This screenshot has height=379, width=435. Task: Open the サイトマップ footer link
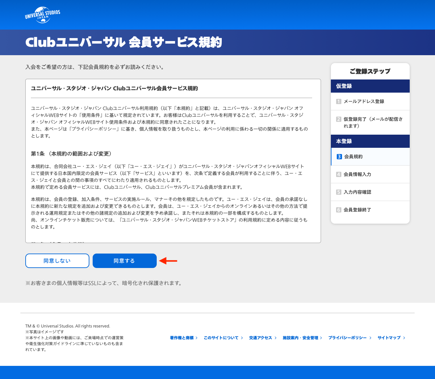tap(389, 338)
